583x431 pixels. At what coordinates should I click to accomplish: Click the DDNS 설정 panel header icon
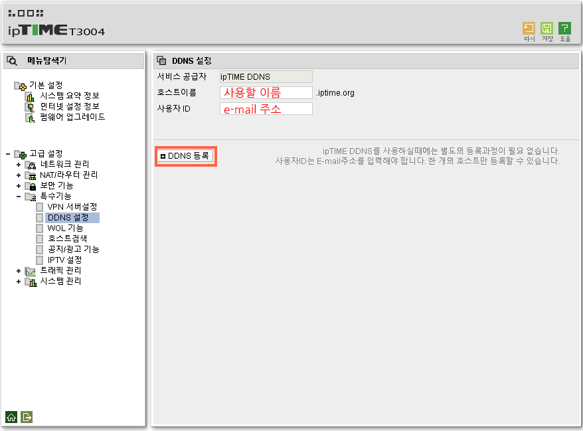(x=161, y=60)
